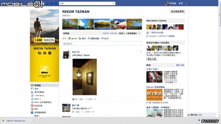
Task: Open MyLeto ad title link
Action: pos(156,87)
